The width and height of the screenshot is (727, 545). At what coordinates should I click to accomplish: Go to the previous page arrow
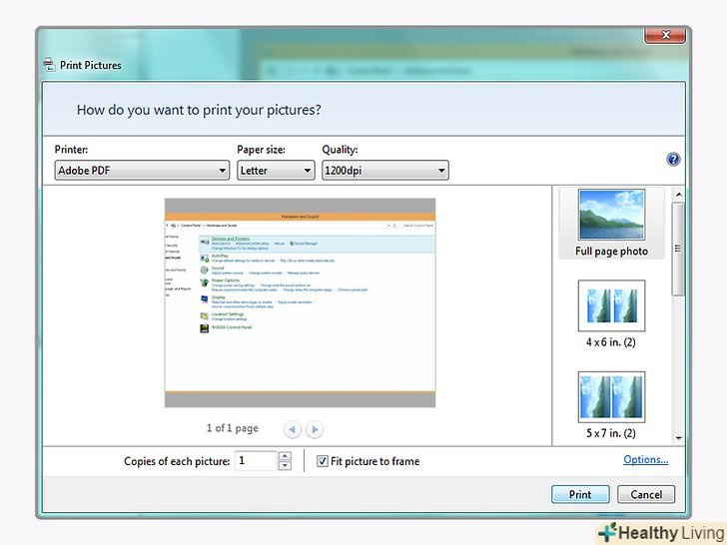coord(293,429)
